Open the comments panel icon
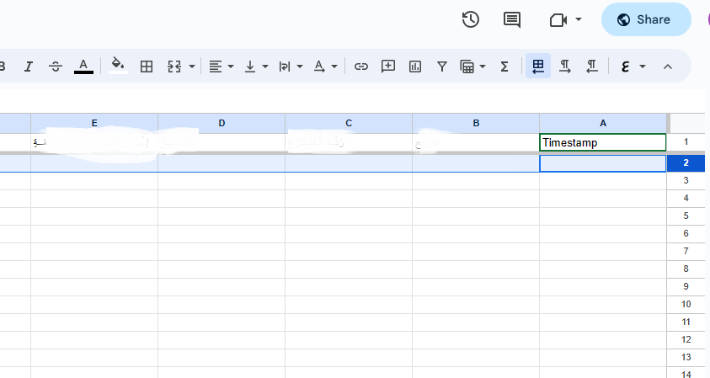 (511, 19)
